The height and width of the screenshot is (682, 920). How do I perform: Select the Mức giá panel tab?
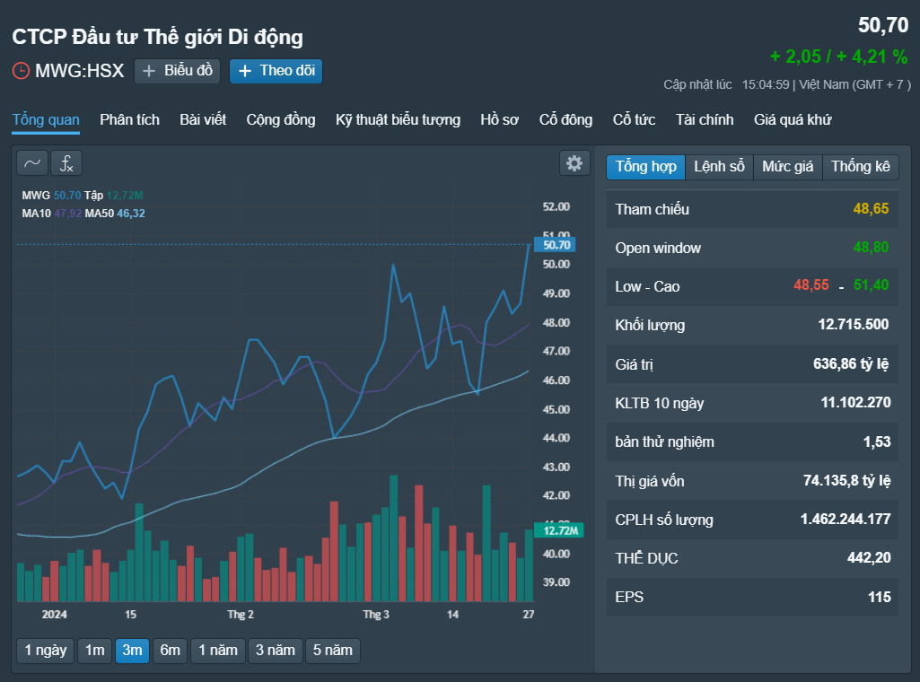(x=788, y=167)
